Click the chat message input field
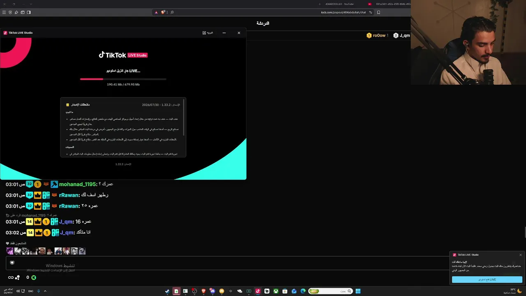526x296 pixels. coord(263,263)
